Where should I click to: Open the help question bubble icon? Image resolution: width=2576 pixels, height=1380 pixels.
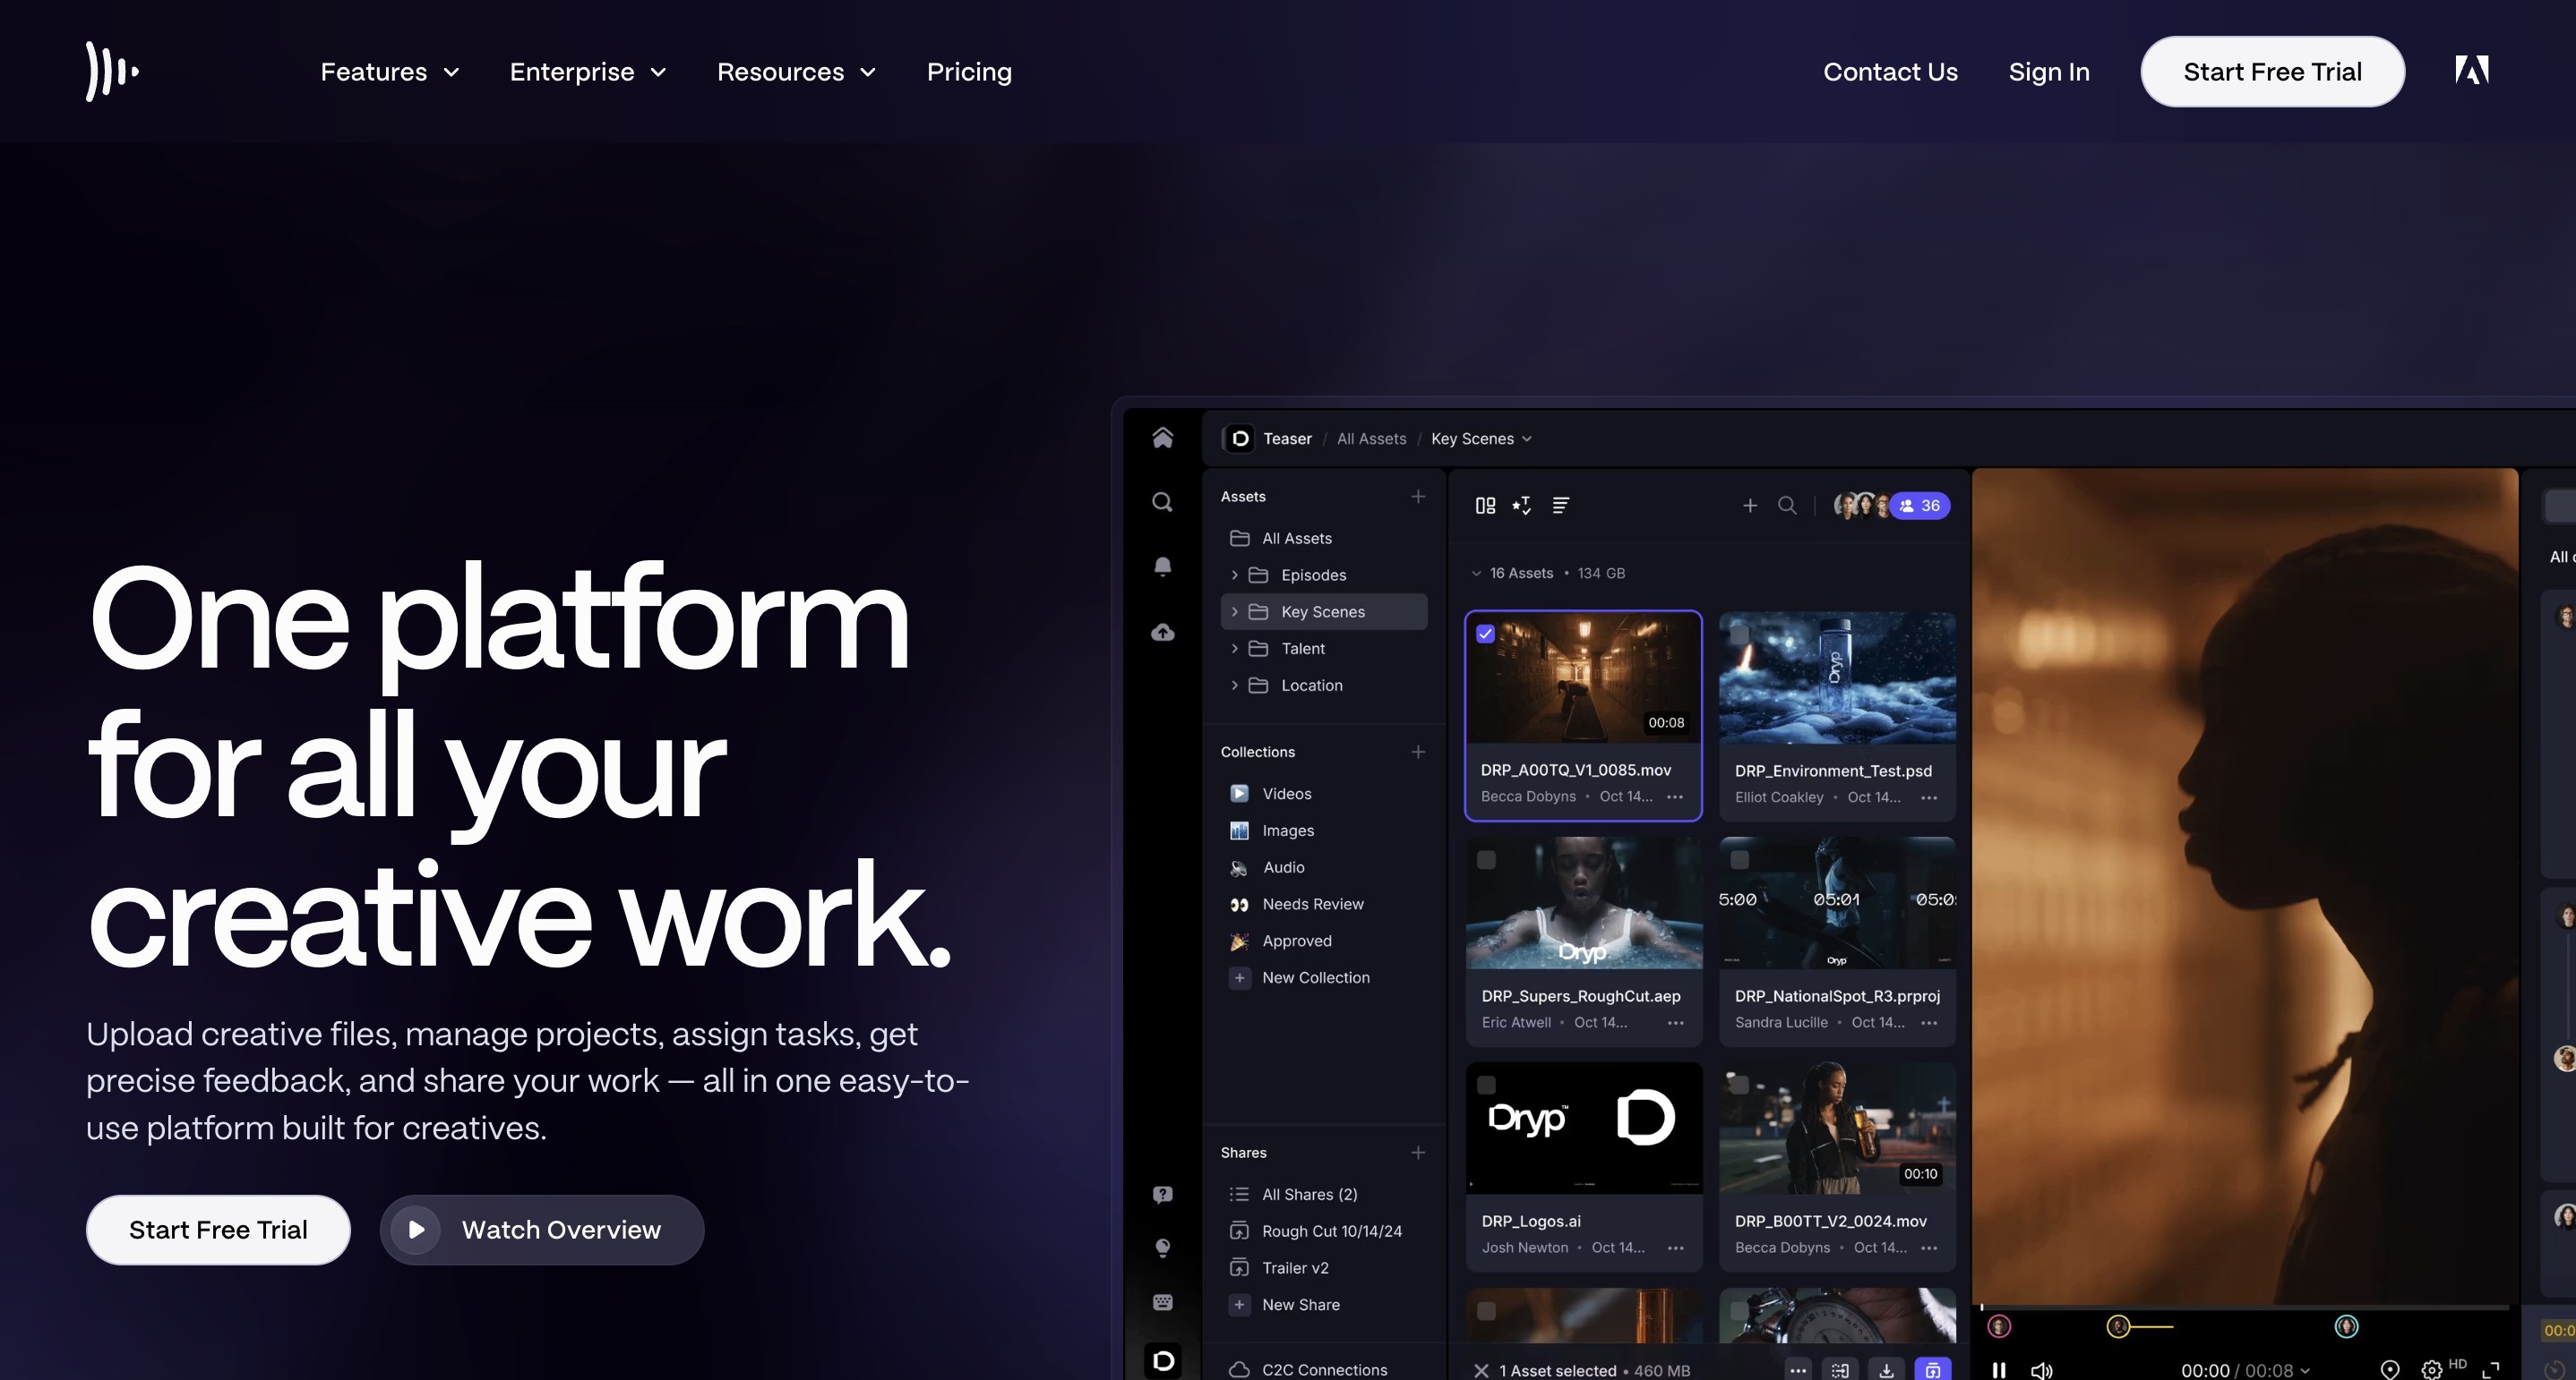[1162, 1194]
